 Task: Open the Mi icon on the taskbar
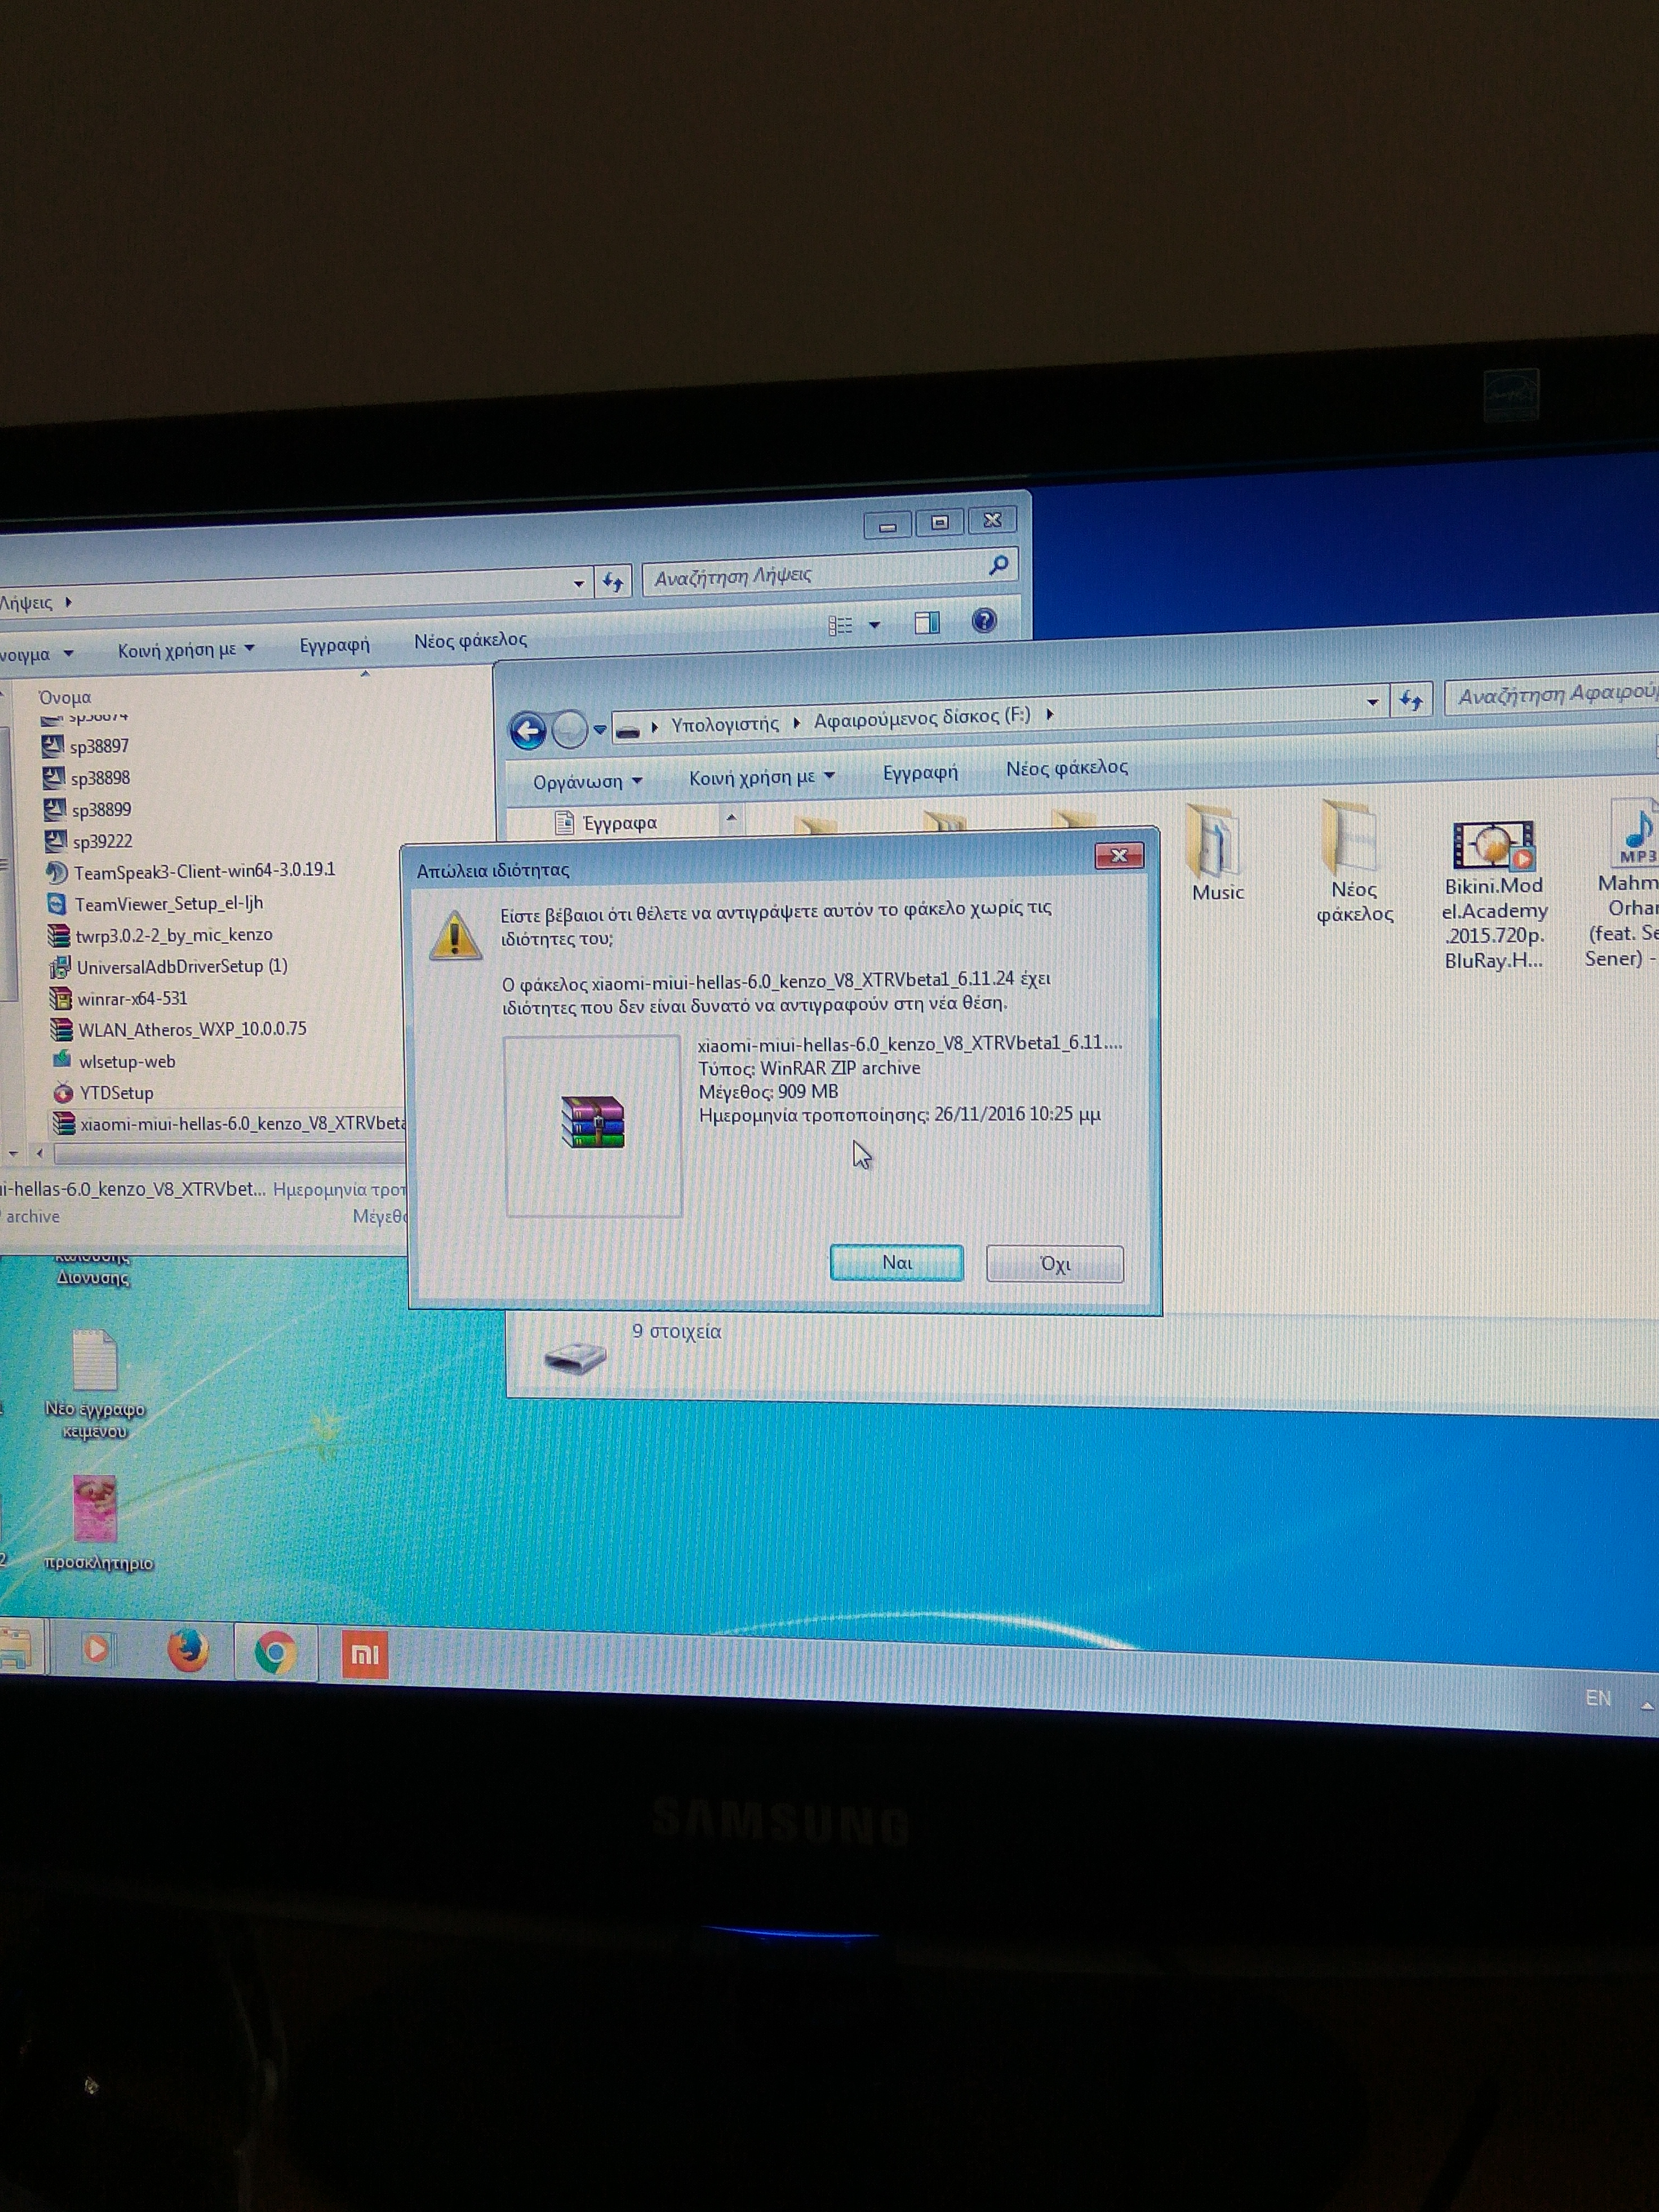click(364, 1654)
